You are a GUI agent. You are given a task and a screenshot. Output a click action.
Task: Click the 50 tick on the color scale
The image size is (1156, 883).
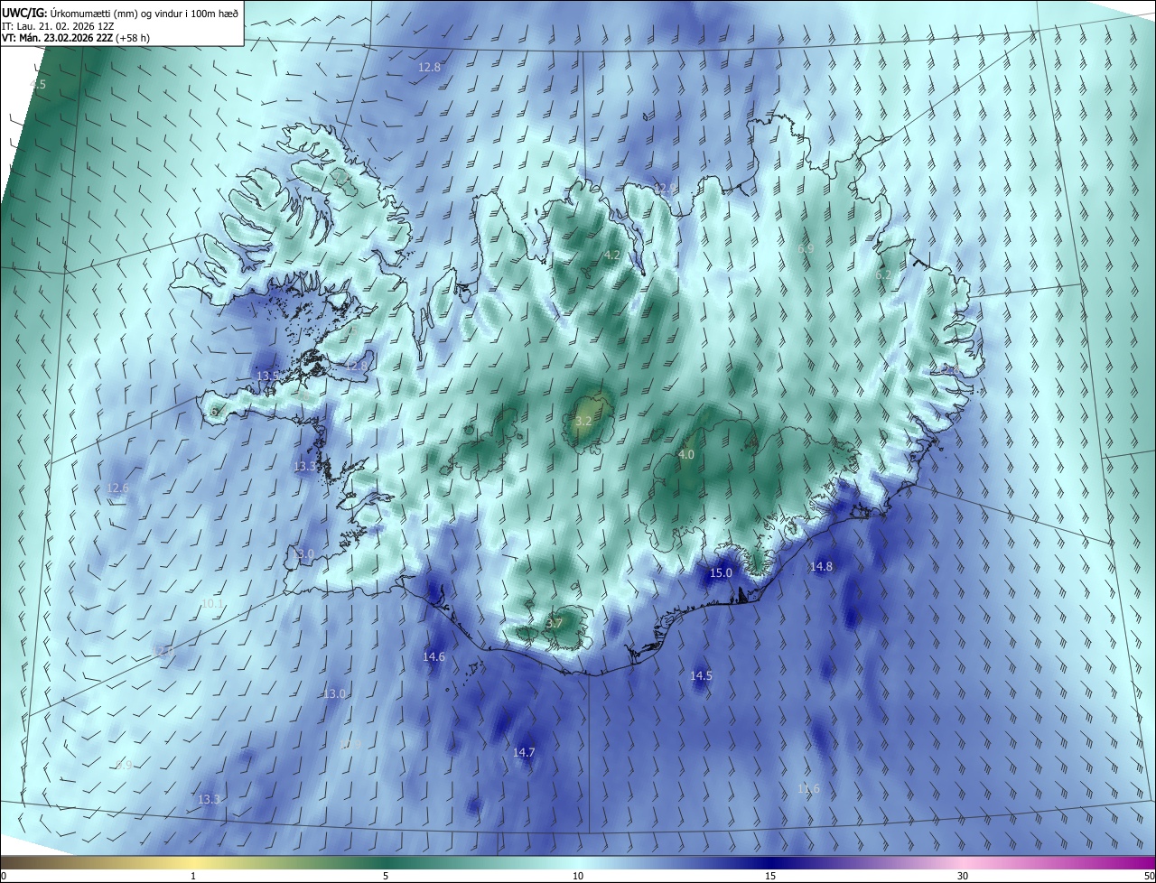(x=1149, y=876)
